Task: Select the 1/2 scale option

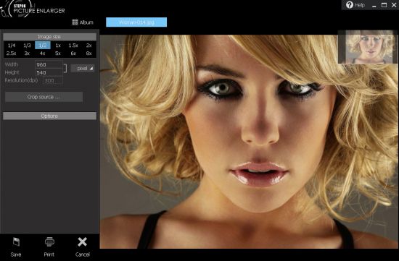Action: (43, 46)
